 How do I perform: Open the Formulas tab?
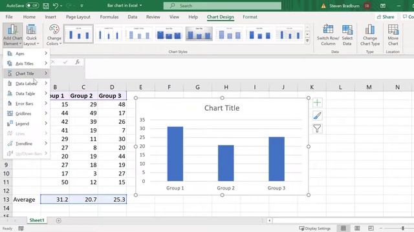pos(109,17)
